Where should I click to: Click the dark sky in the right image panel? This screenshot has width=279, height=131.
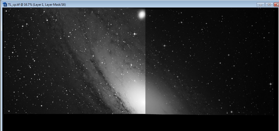tap(223, 33)
